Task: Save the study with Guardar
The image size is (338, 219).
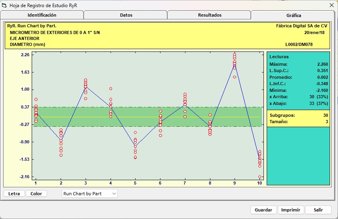Action: pyautogui.click(x=263, y=210)
